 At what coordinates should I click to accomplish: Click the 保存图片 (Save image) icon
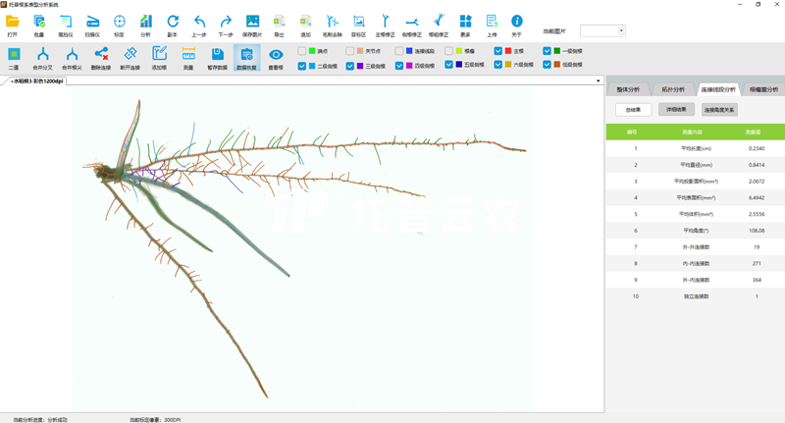pos(252,22)
